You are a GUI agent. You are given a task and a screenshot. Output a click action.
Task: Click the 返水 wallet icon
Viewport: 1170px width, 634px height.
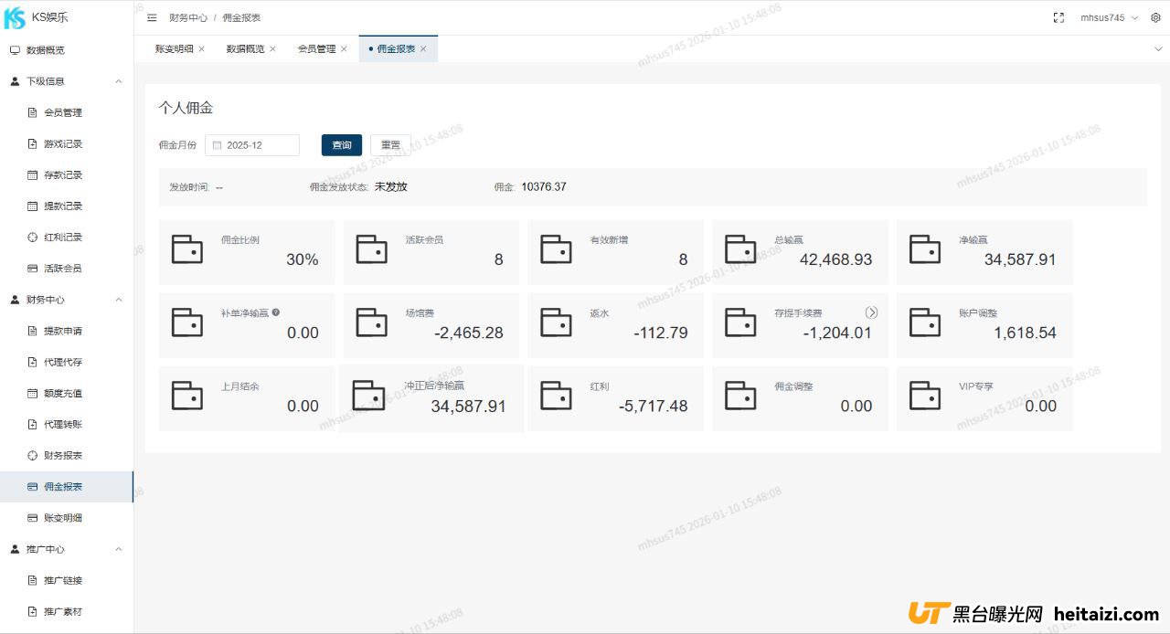[x=557, y=322]
